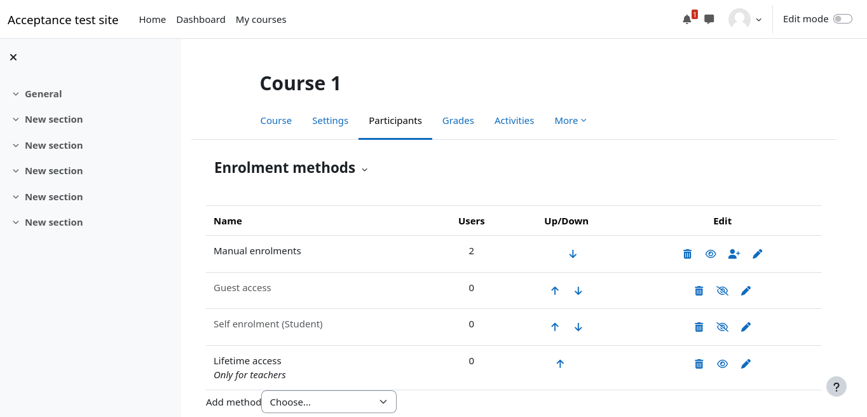The image size is (867, 417).
Task: Open the Add method dropdown
Action: click(329, 402)
